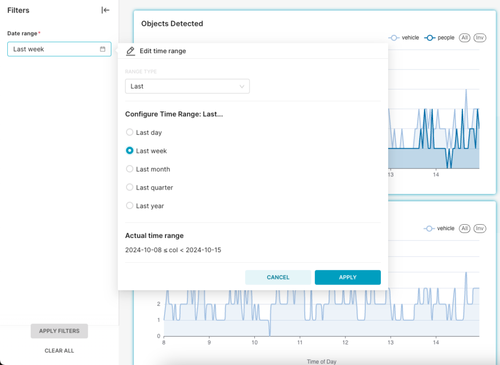Cancel the time range edit
This screenshot has height=365, width=500.
tap(278, 277)
